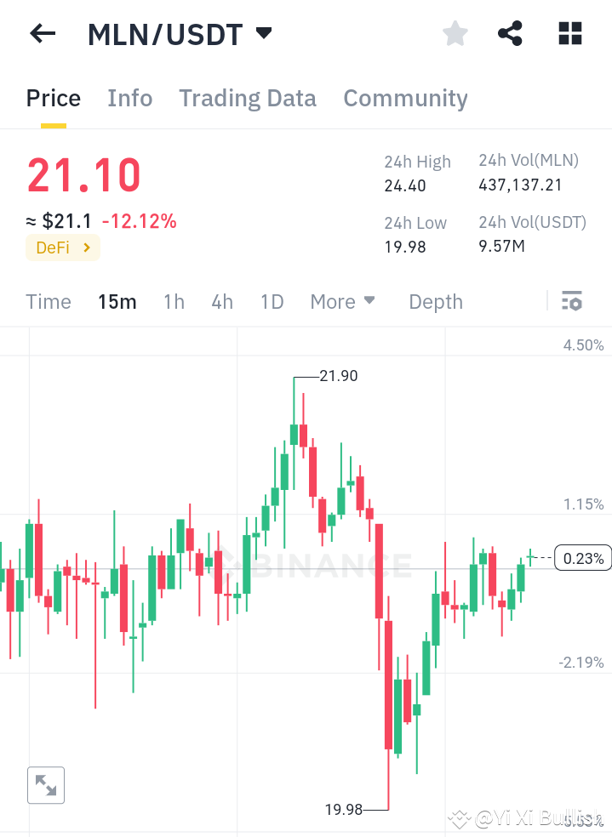Expand the More intervals dropdown
The width and height of the screenshot is (612, 837).
pos(343,302)
